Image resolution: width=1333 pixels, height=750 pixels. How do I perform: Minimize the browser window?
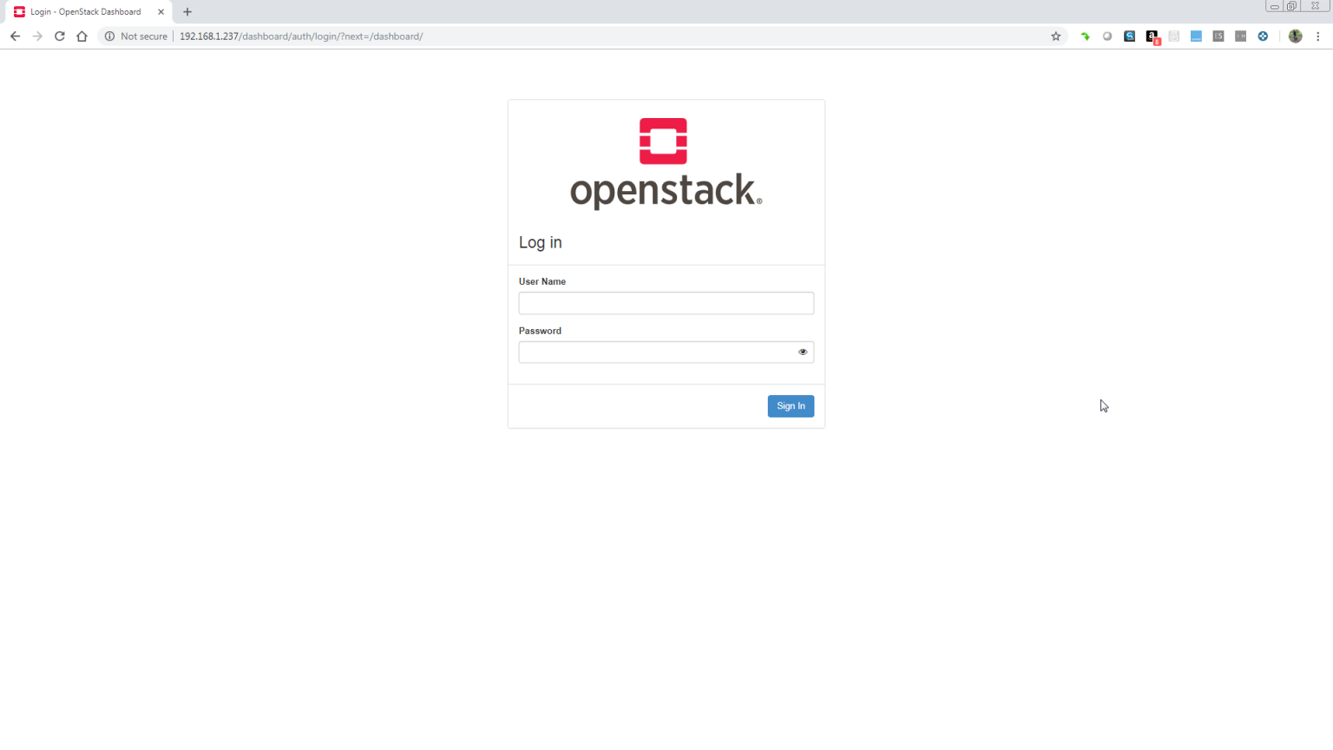coord(1274,6)
